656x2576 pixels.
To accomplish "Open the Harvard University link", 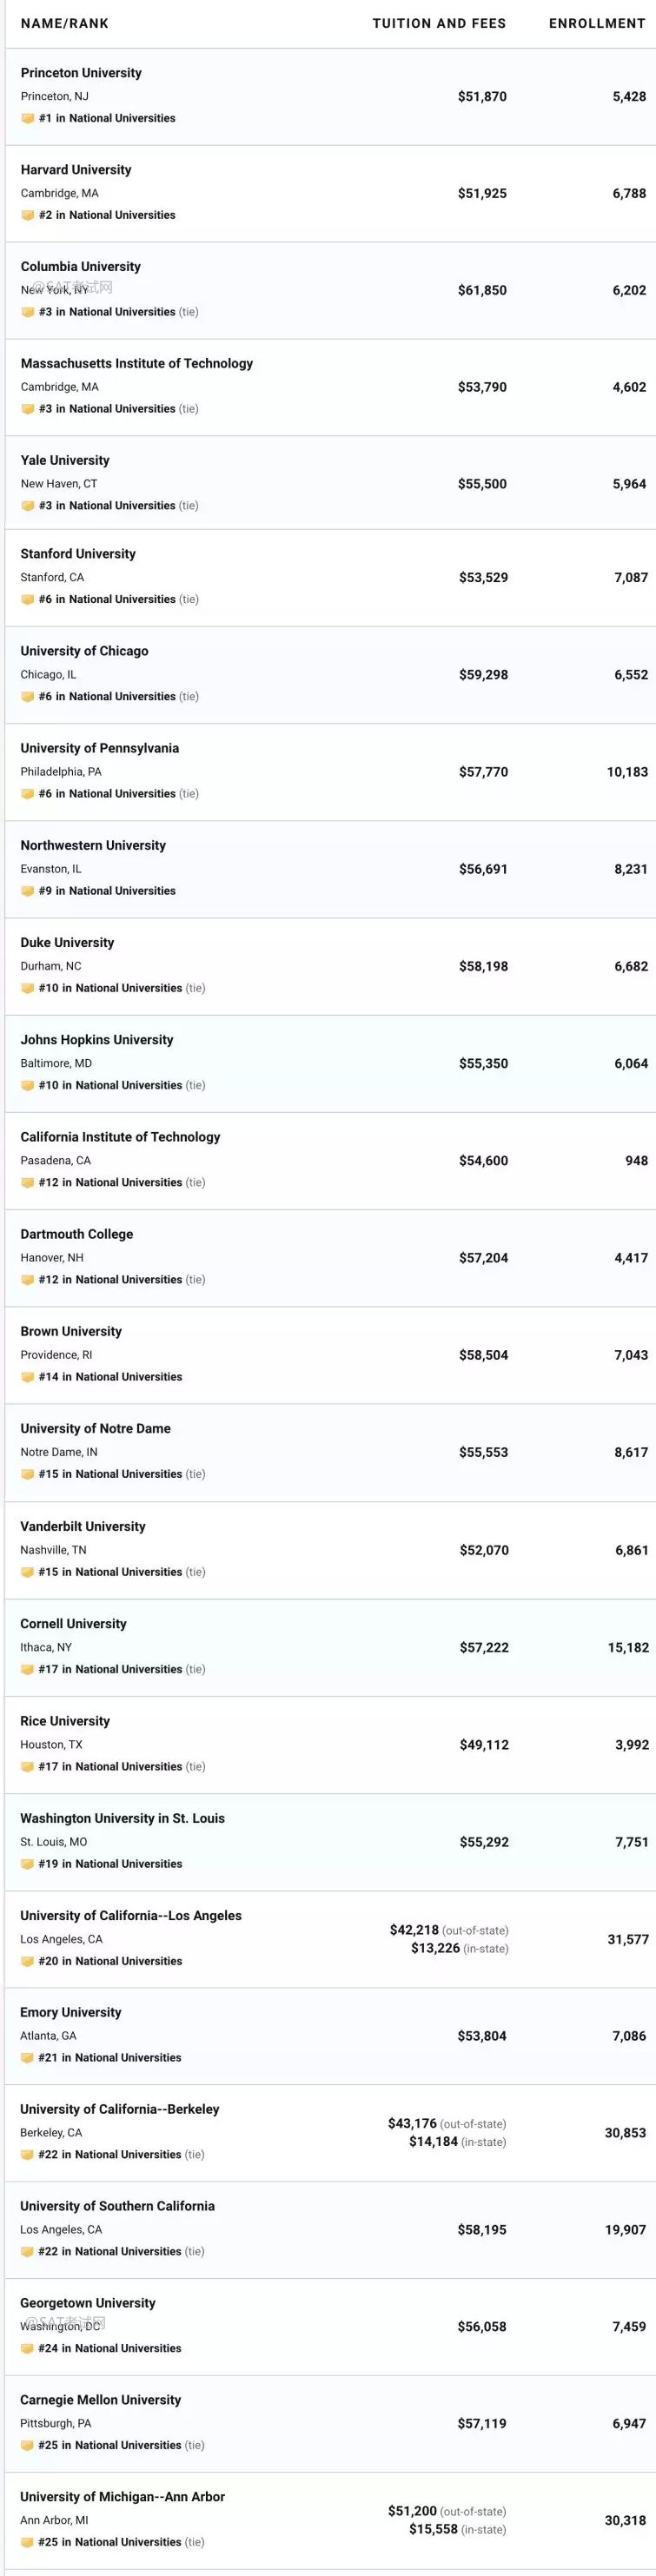I will pyautogui.click(x=76, y=170).
